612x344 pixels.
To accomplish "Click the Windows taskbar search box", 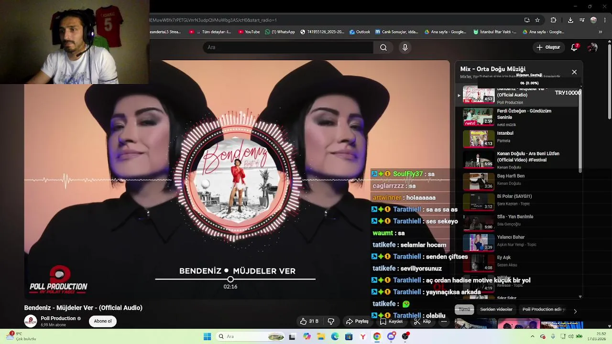I will pyautogui.click(x=251, y=336).
